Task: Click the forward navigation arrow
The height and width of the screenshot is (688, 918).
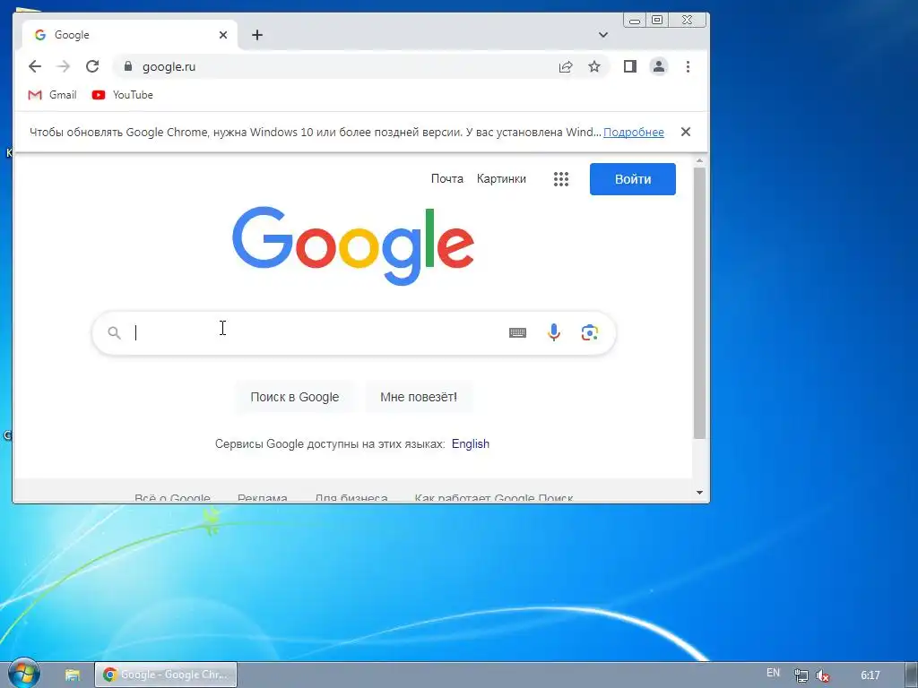Action: pyautogui.click(x=64, y=66)
